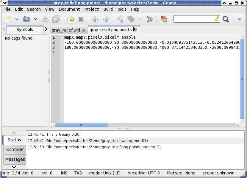Clear search field with broom icon
Viewport: 247px width, 178px height.
click(217, 19)
